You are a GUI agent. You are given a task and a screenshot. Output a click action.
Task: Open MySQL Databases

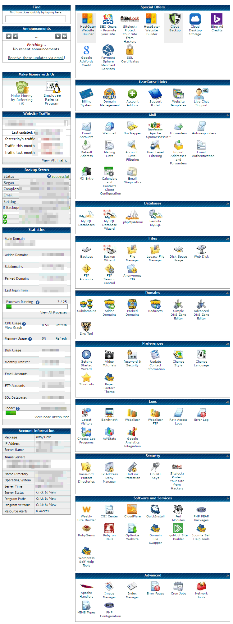86,218
